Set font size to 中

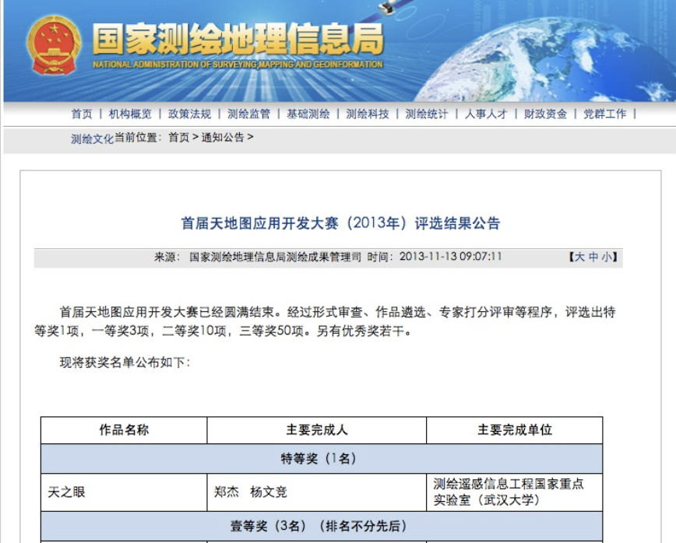tap(593, 257)
